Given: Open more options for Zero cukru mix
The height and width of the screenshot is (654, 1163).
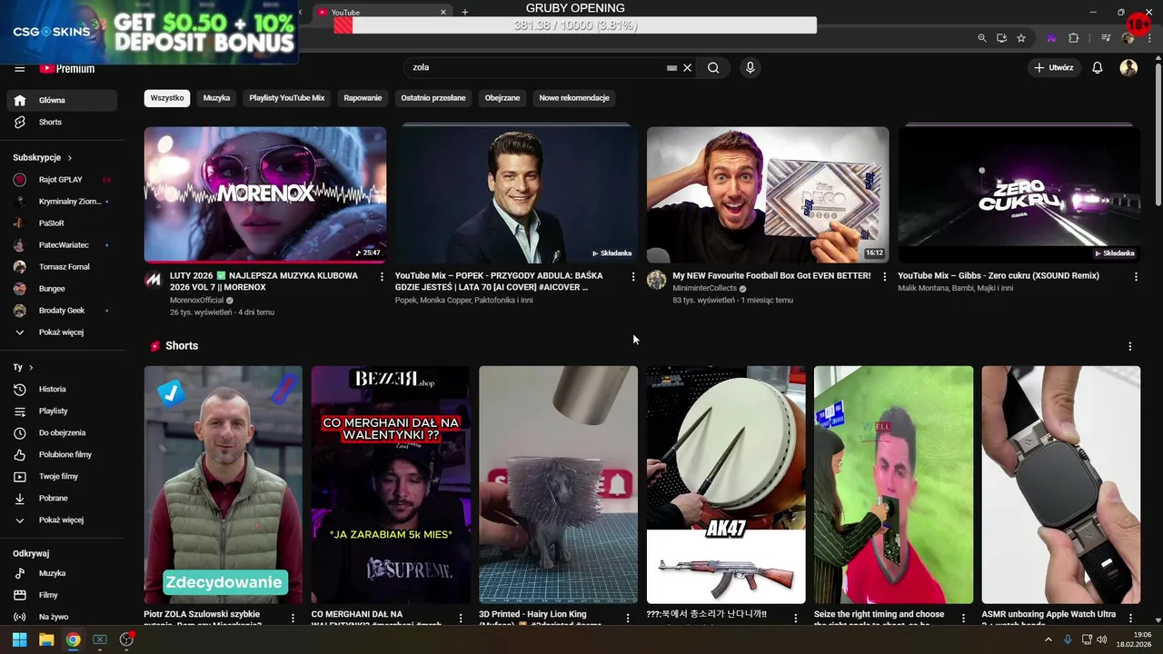Looking at the screenshot, I should coord(1136,277).
